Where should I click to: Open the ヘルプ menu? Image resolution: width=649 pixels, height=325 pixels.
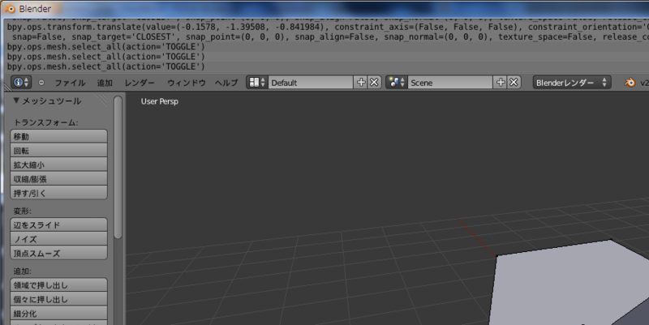pyautogui.click(x=226, y=83)
